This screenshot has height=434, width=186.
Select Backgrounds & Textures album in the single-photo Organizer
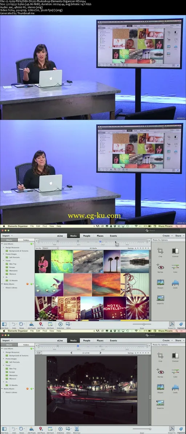(17, 355)
